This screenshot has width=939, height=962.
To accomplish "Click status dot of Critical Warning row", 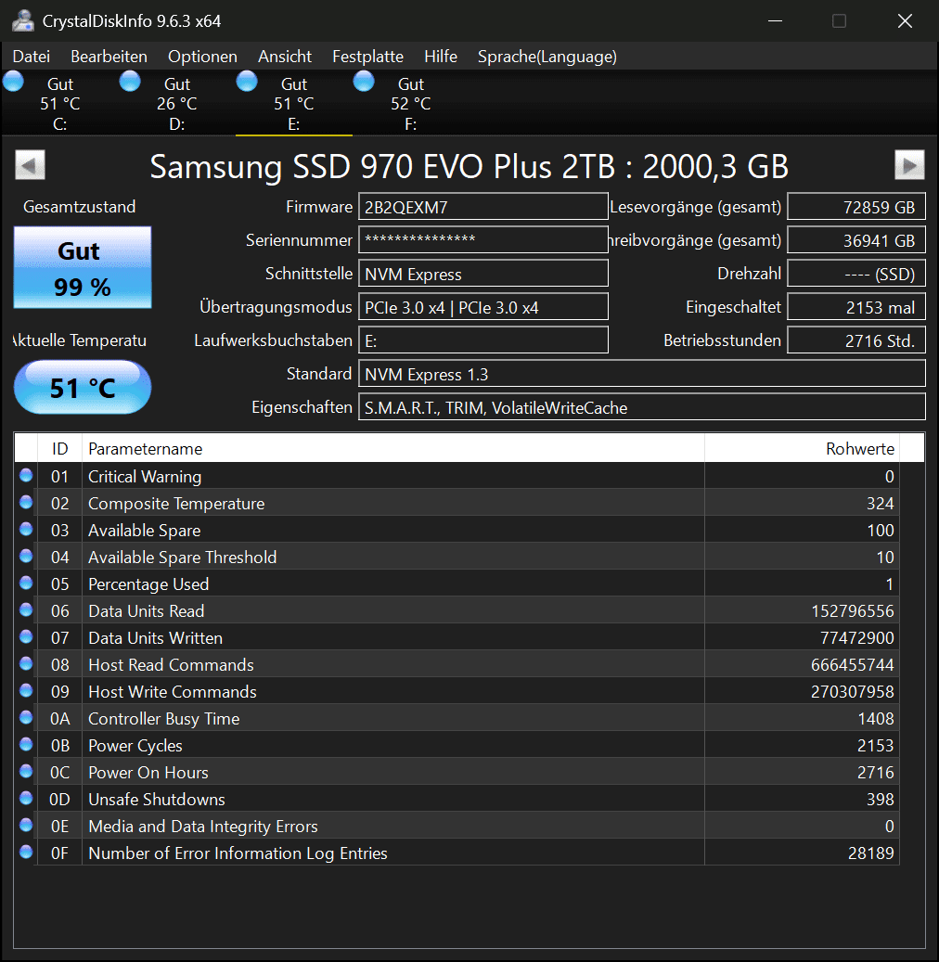I will (x=26, y=476).
